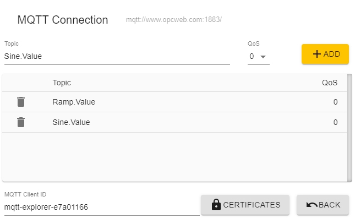Focus the Topic text input field
Viewport: 355px width, 224px height.
[x=117, y=56]
